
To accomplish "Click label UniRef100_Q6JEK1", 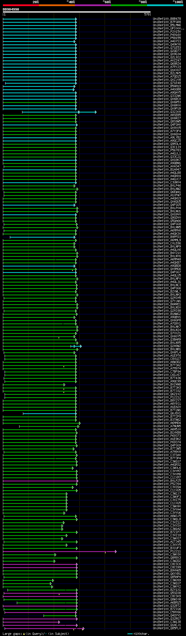I will click(167, 413).
